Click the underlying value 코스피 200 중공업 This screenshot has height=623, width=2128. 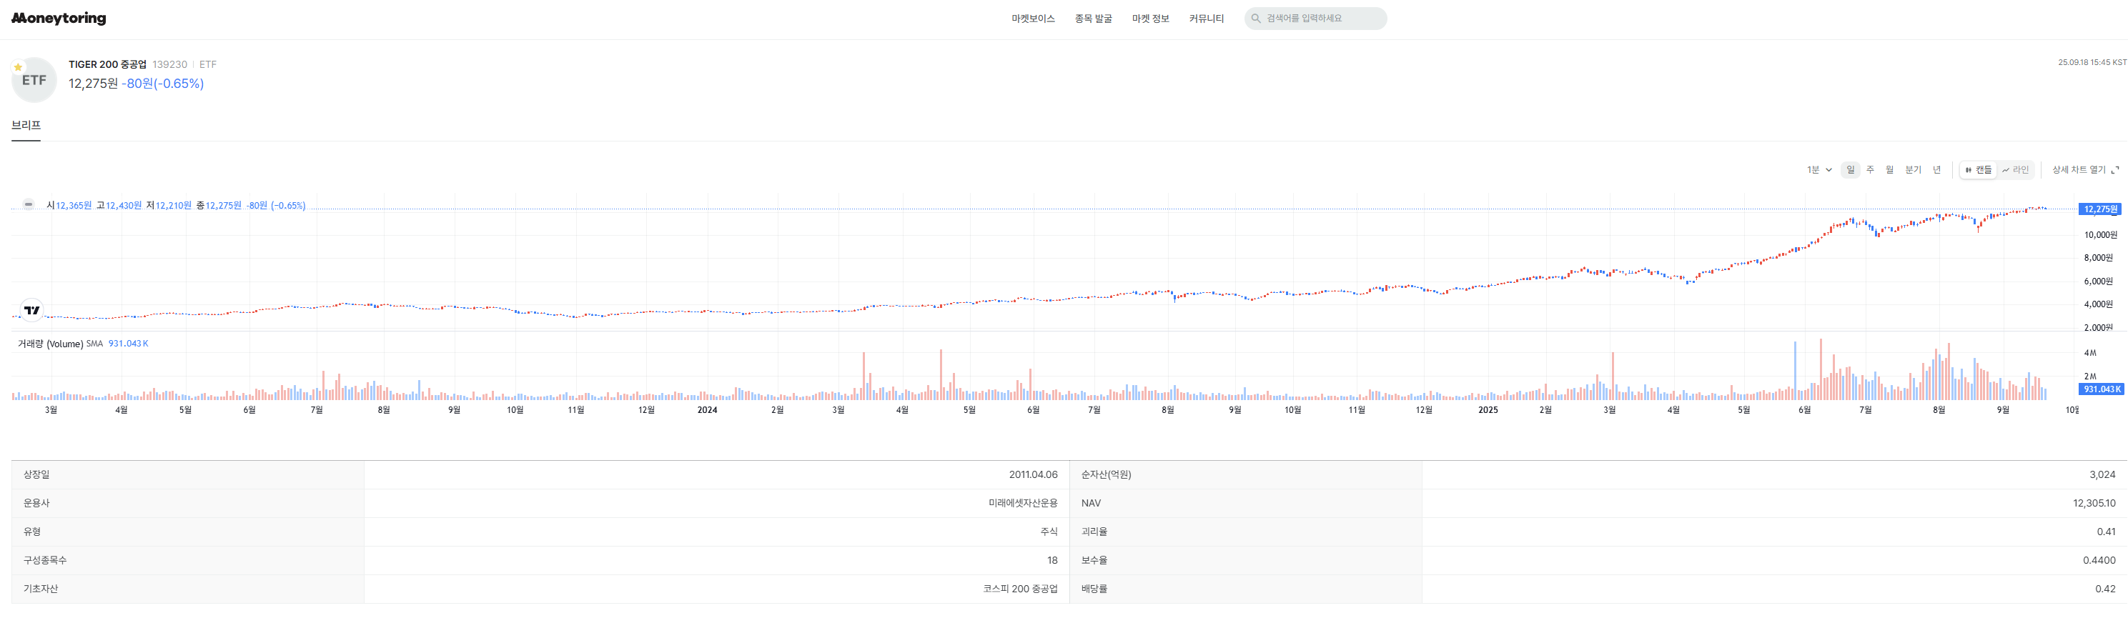point(1020,589)
